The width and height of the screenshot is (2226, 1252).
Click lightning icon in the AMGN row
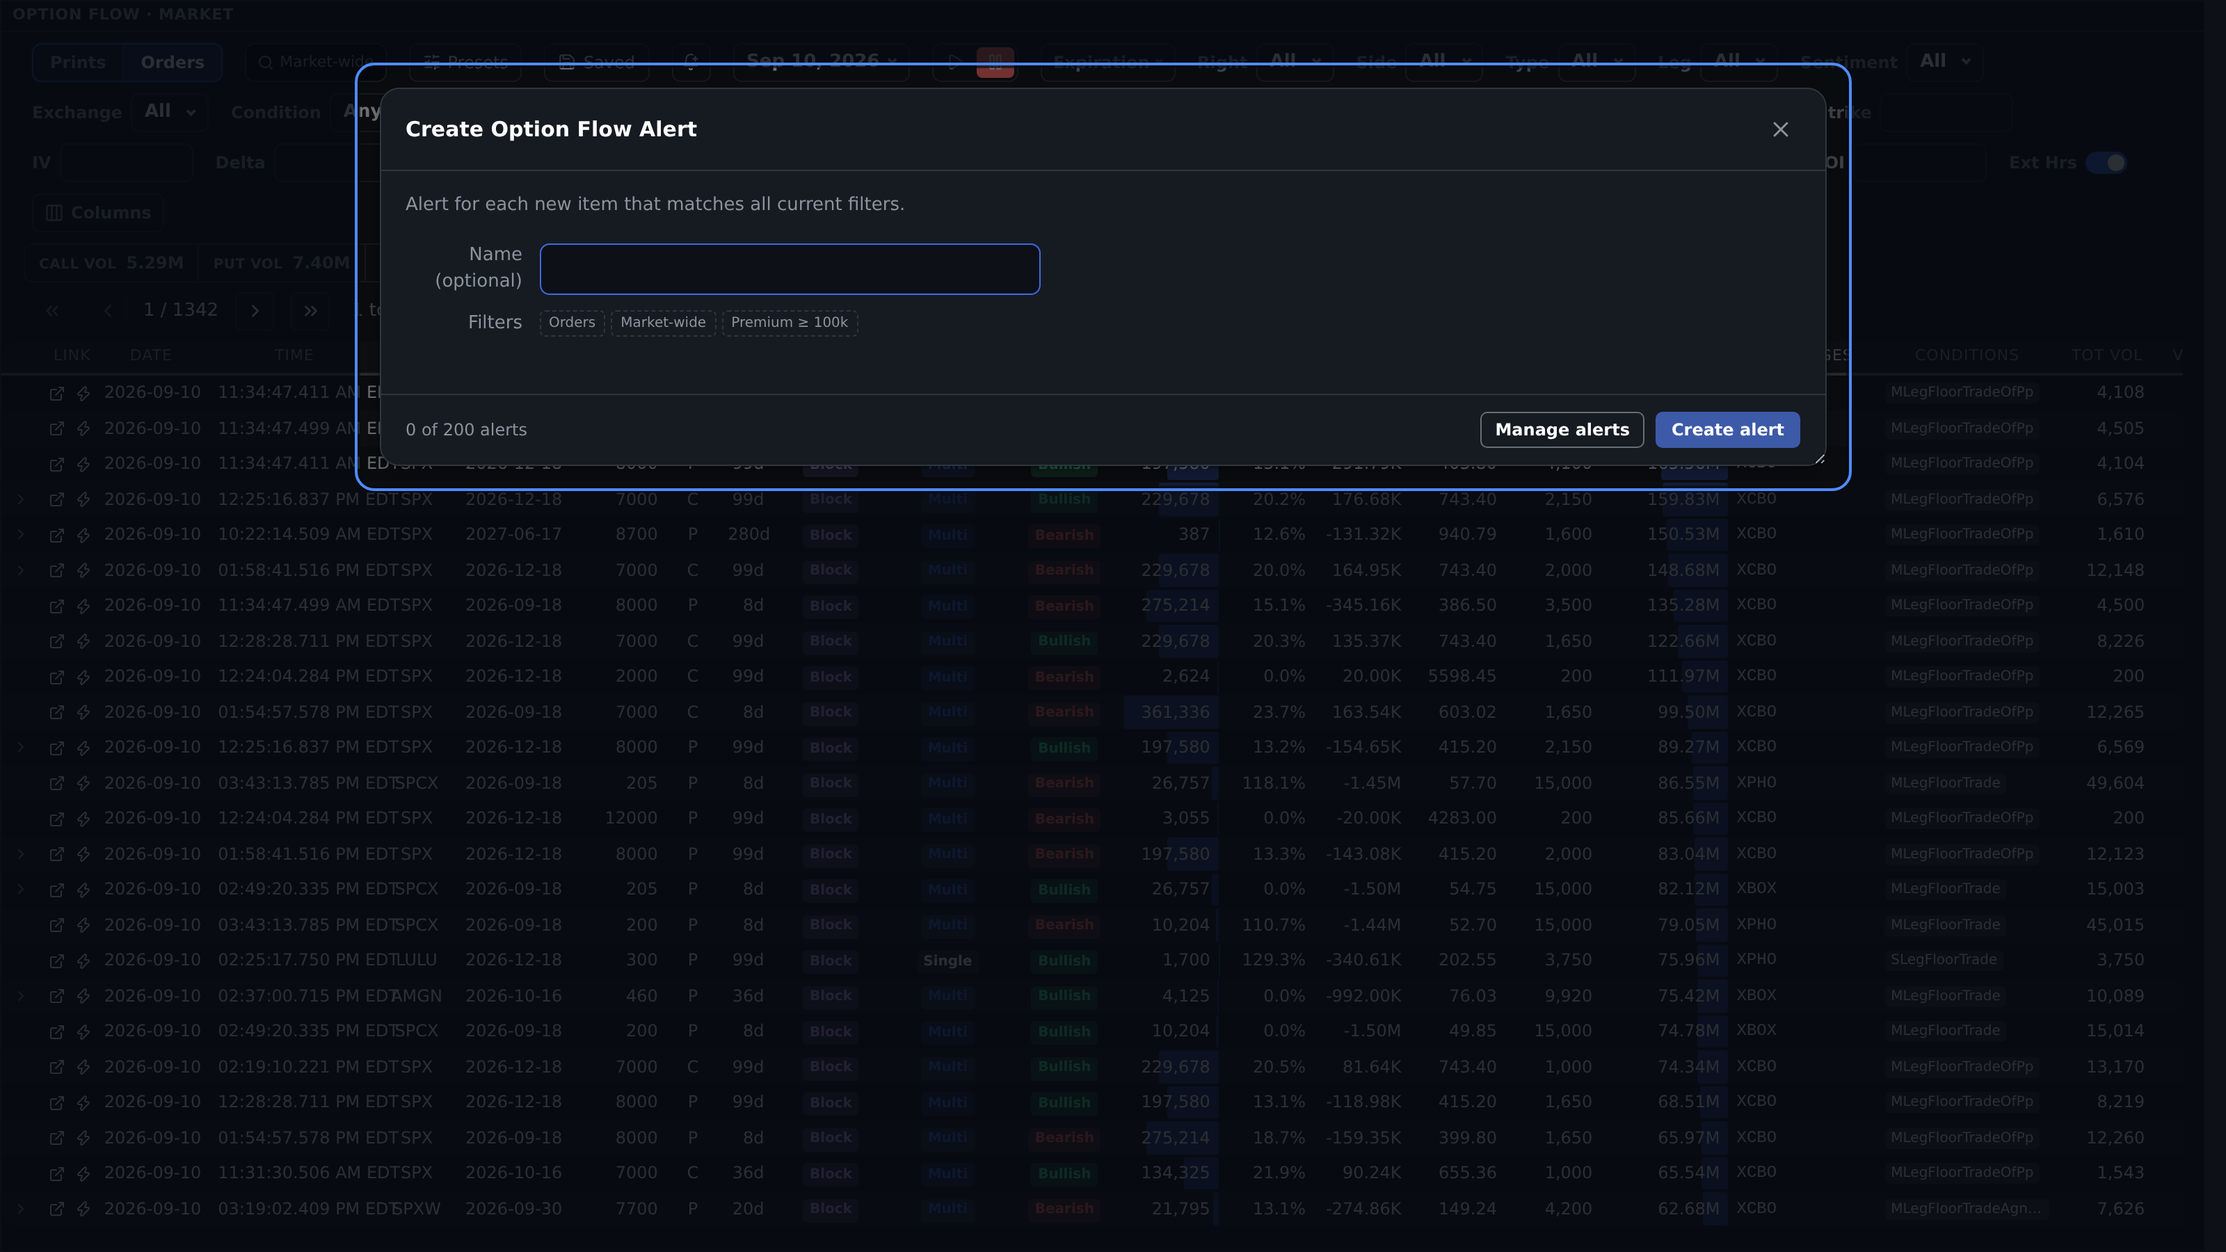pyautogui.click(x=83, y=996)
